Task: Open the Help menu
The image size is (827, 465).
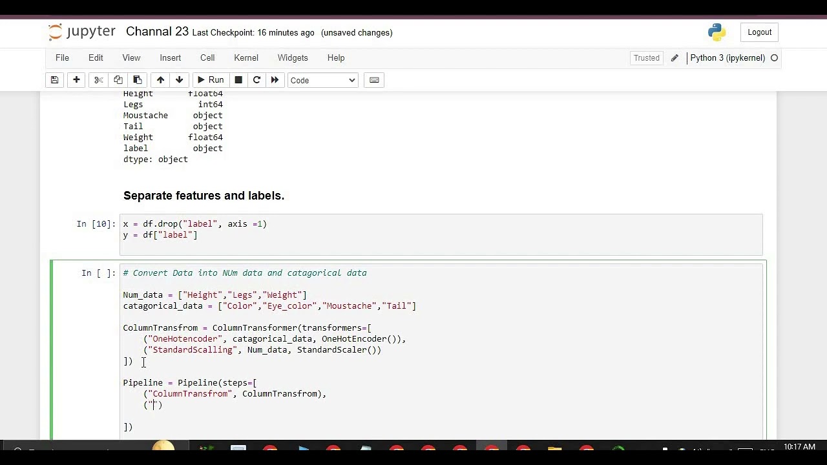Action: point(336,57)
